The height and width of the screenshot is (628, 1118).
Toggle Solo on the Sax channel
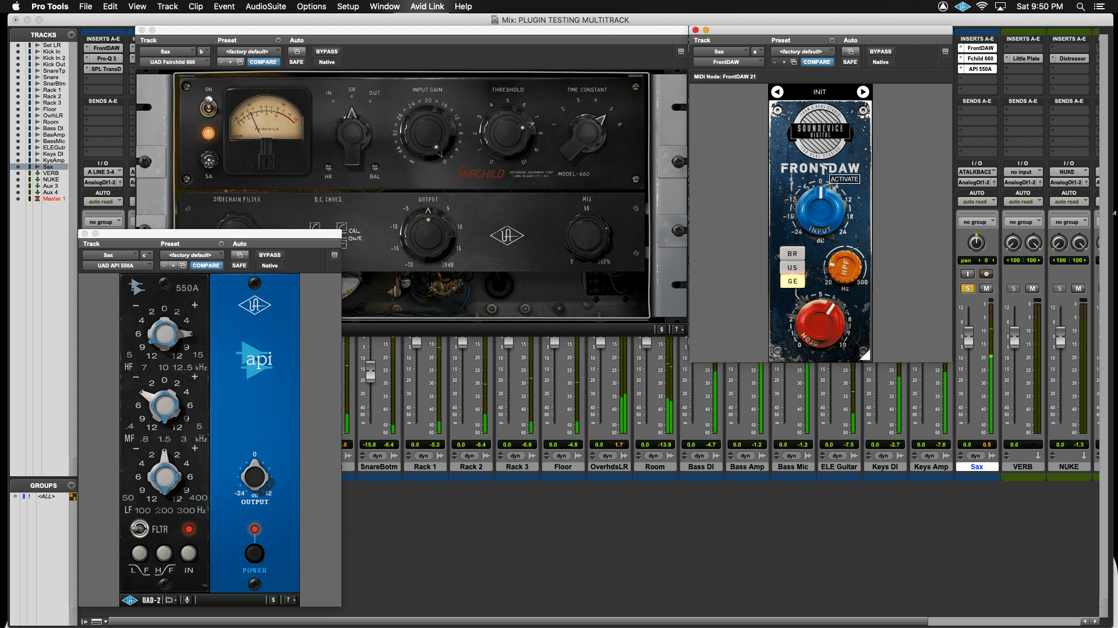pos(968,288)
